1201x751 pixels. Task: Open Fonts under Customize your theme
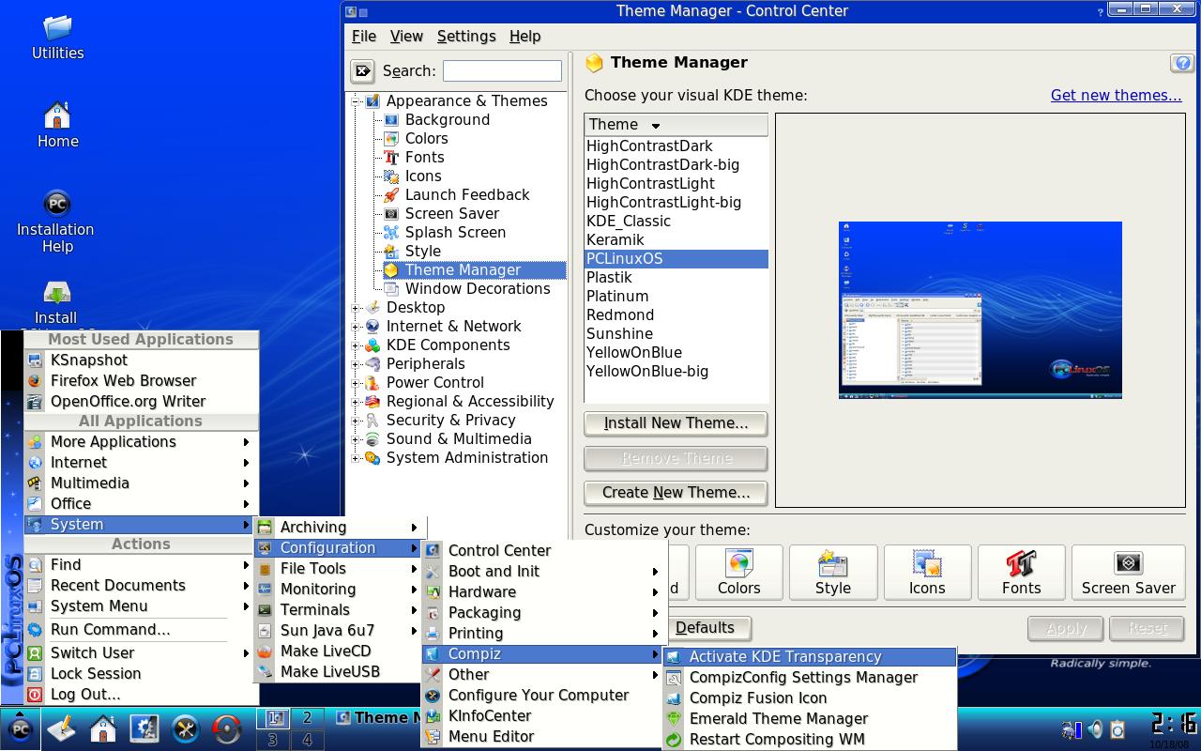coord(1021,572)
